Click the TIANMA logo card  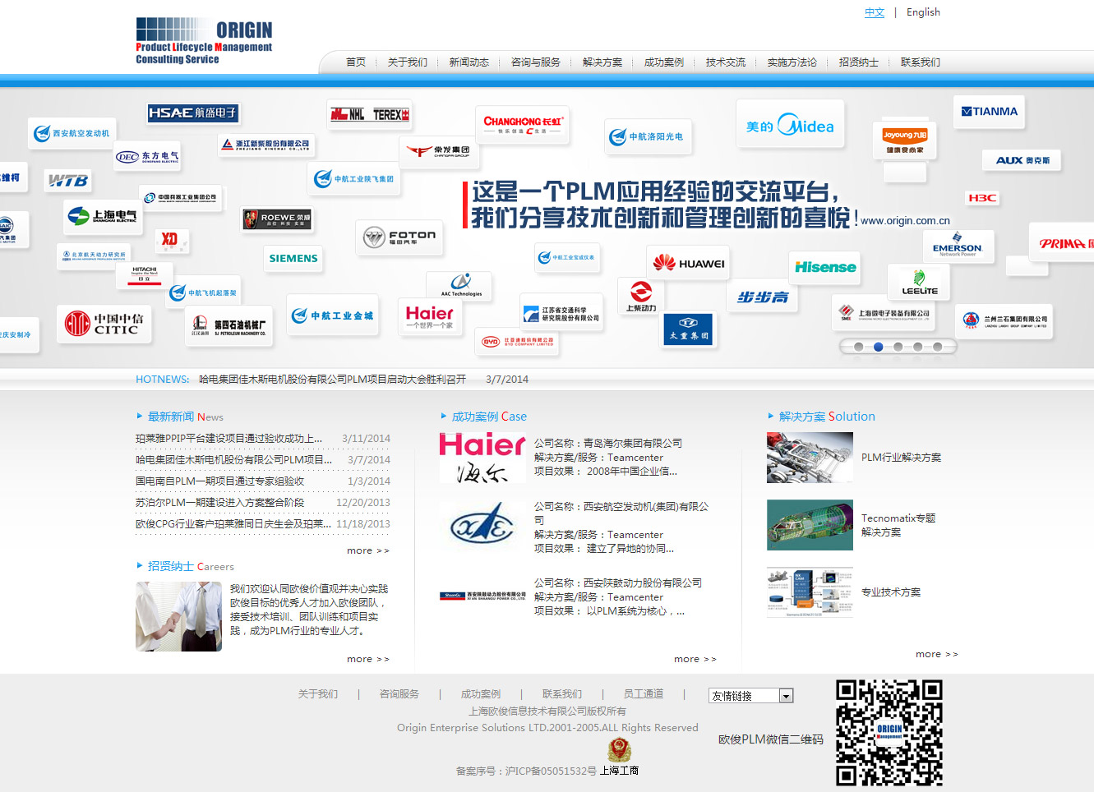click(x=990, y=112)
